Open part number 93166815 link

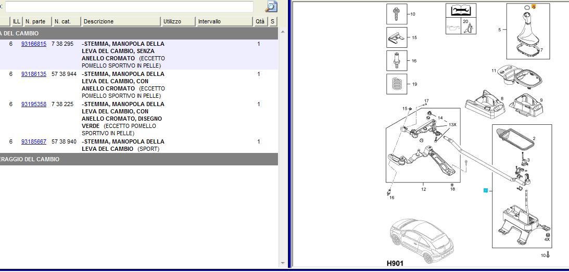coord(34,44)
